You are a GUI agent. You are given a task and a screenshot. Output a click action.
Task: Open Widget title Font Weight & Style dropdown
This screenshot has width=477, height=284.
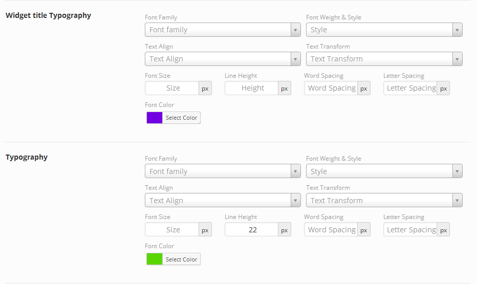pyautogui.click(x=384, y=30)
